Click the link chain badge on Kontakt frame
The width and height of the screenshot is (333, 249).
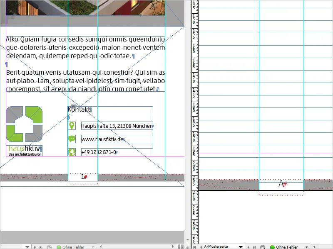pyautogui.click(x=74, y=106)
